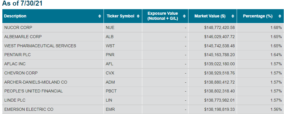284x114 pixels.
Task: Sort table by Ticker Symbol header
Action: coord(123,16)
